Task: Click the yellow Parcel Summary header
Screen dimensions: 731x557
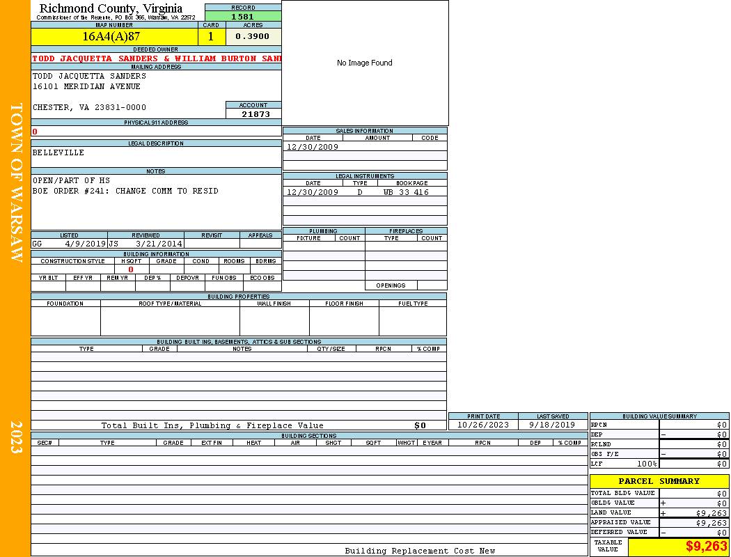Action: [659, 481]
